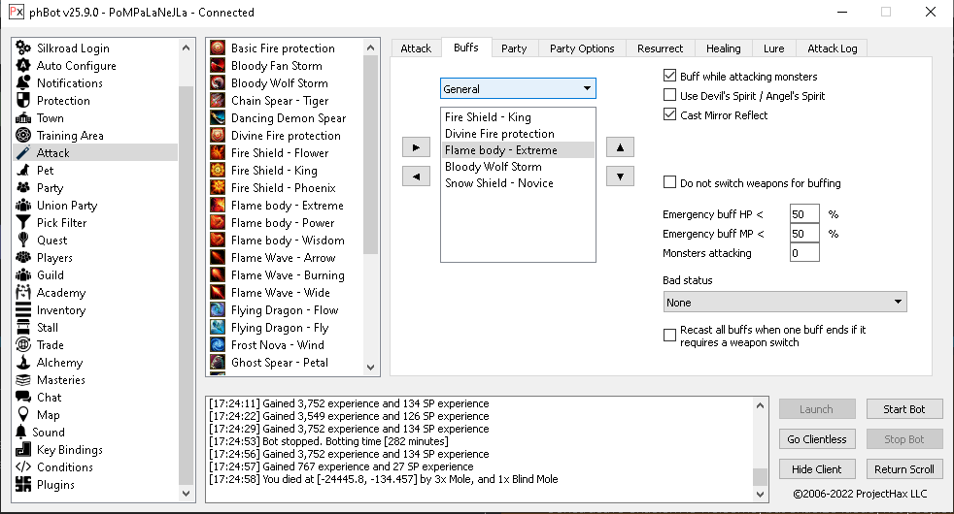The image size is (954, 514).
Task: Open Inventory using its sidebar icon
Action: pos(23,310)
